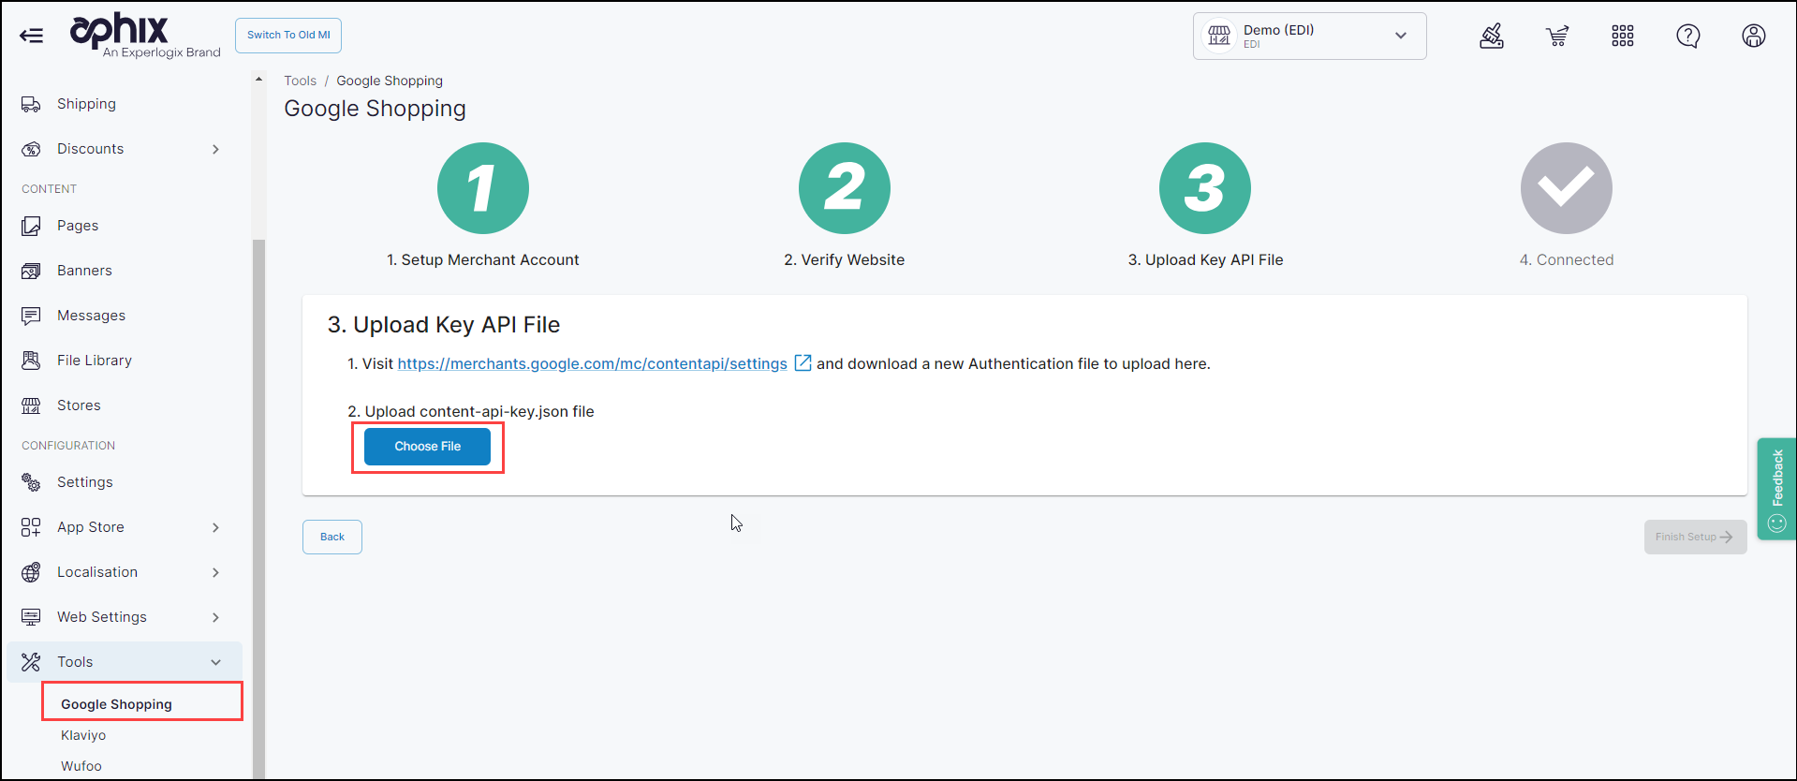This screenshot has height=781, width=1797.
Task: Click the external link icon beside merchants URL
Action: (803, 363)
